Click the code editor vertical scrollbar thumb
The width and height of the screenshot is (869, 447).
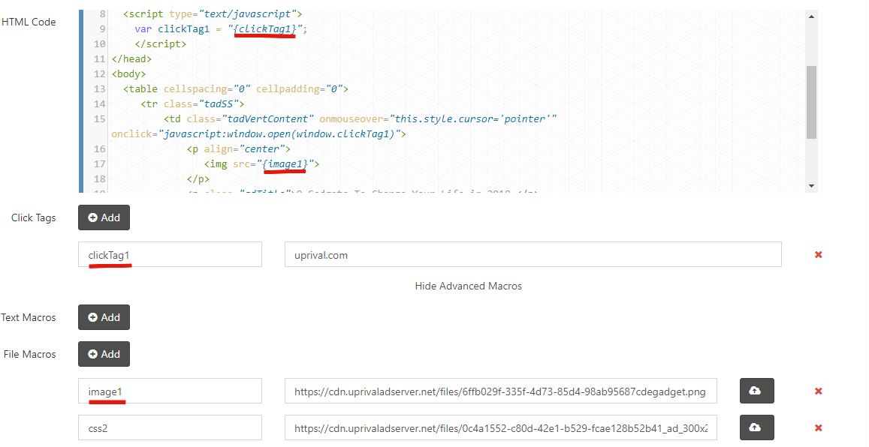point(811,102)
